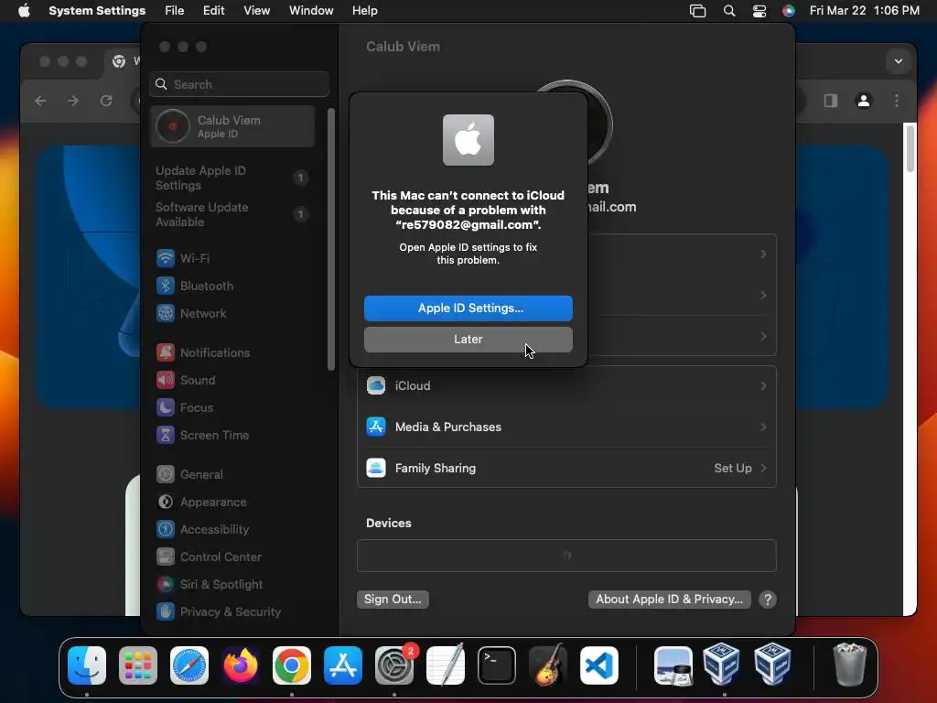Open About Apple ID & Privacy…
This screenshot has width=937, height=703.
pos(669,599)
